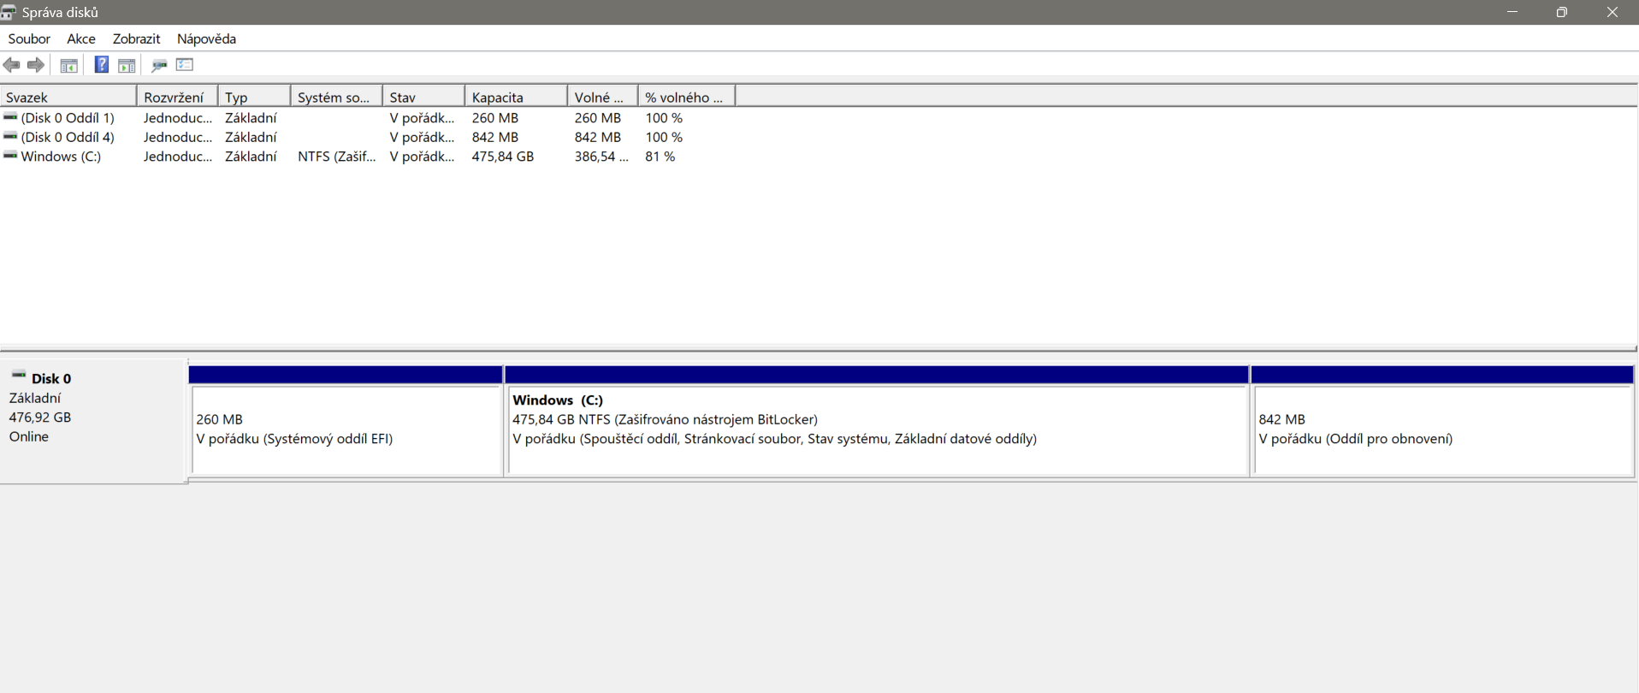The width and height of the screenshot is (1639, 693).
Task: Click the Správa disků title bar icon
Action: 9,12
